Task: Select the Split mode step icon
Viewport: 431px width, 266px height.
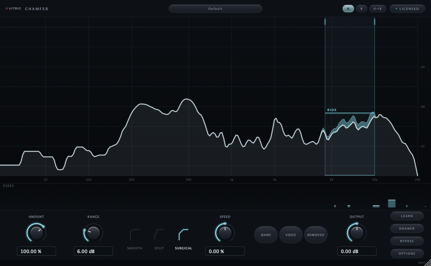Action: click(x=159, y=235)
